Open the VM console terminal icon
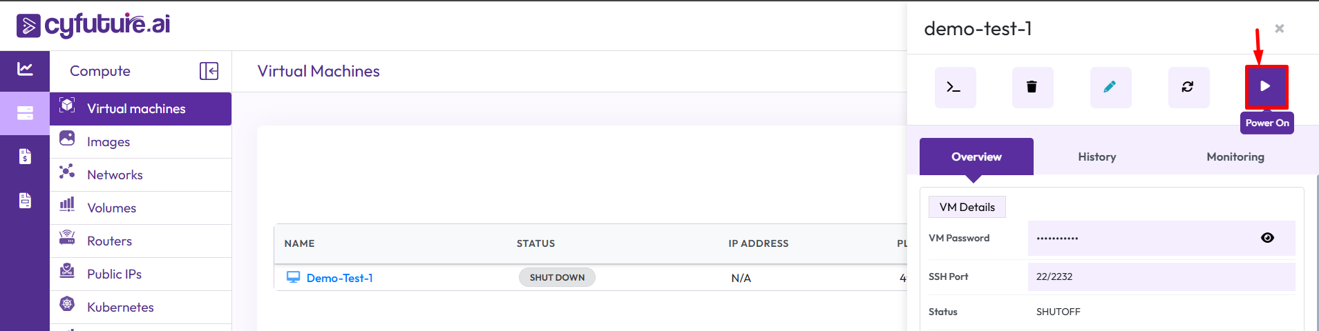Screen dimensions: 1319x331 (954, 87)
